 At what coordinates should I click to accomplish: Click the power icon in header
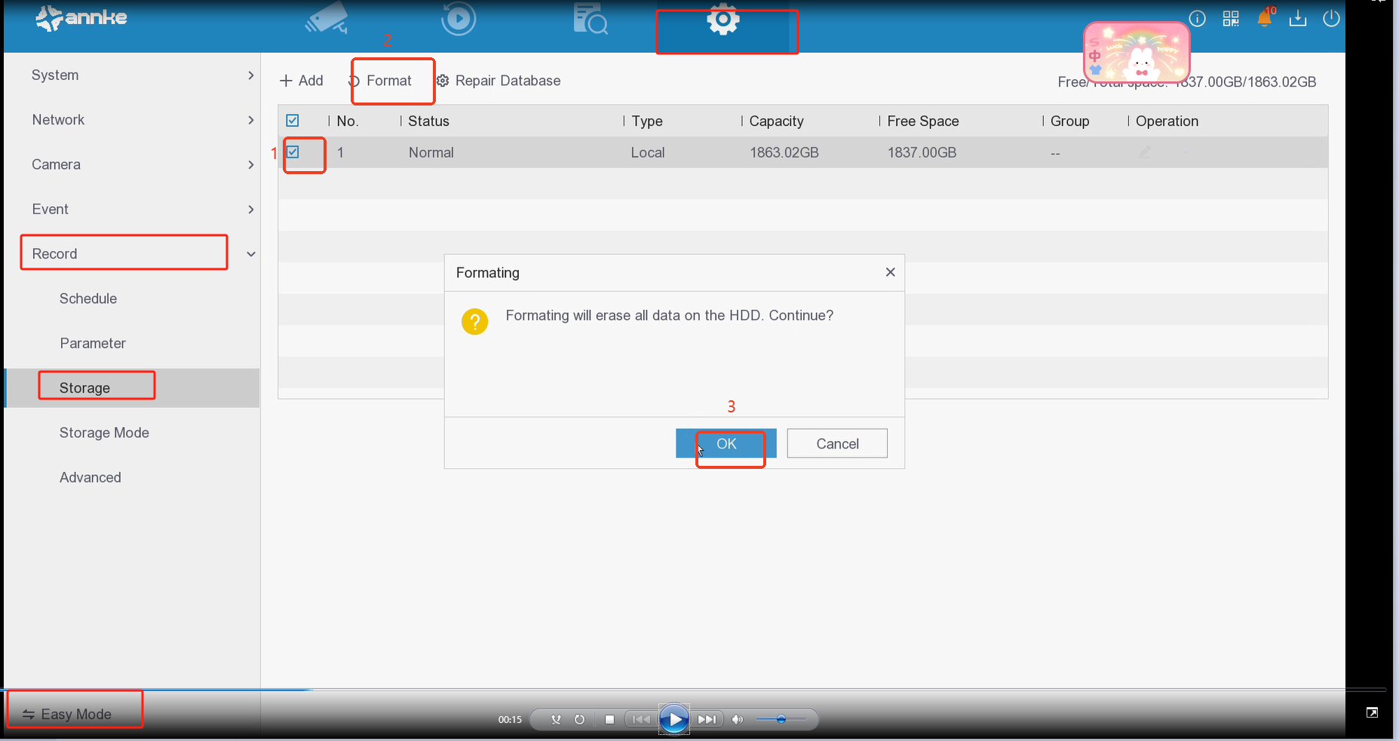(1331, 19)
